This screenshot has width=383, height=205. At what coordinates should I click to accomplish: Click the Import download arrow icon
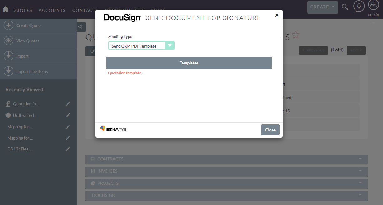tap(8, 56)
